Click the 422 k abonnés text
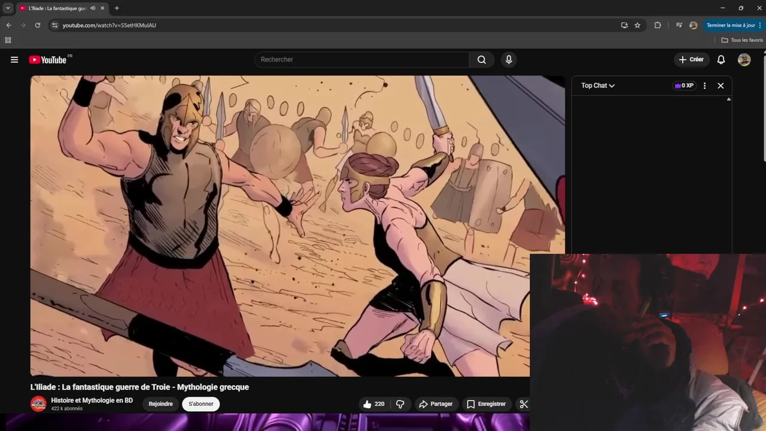The image size is (766, 431). pyautogui.click(x=66, y=409)
